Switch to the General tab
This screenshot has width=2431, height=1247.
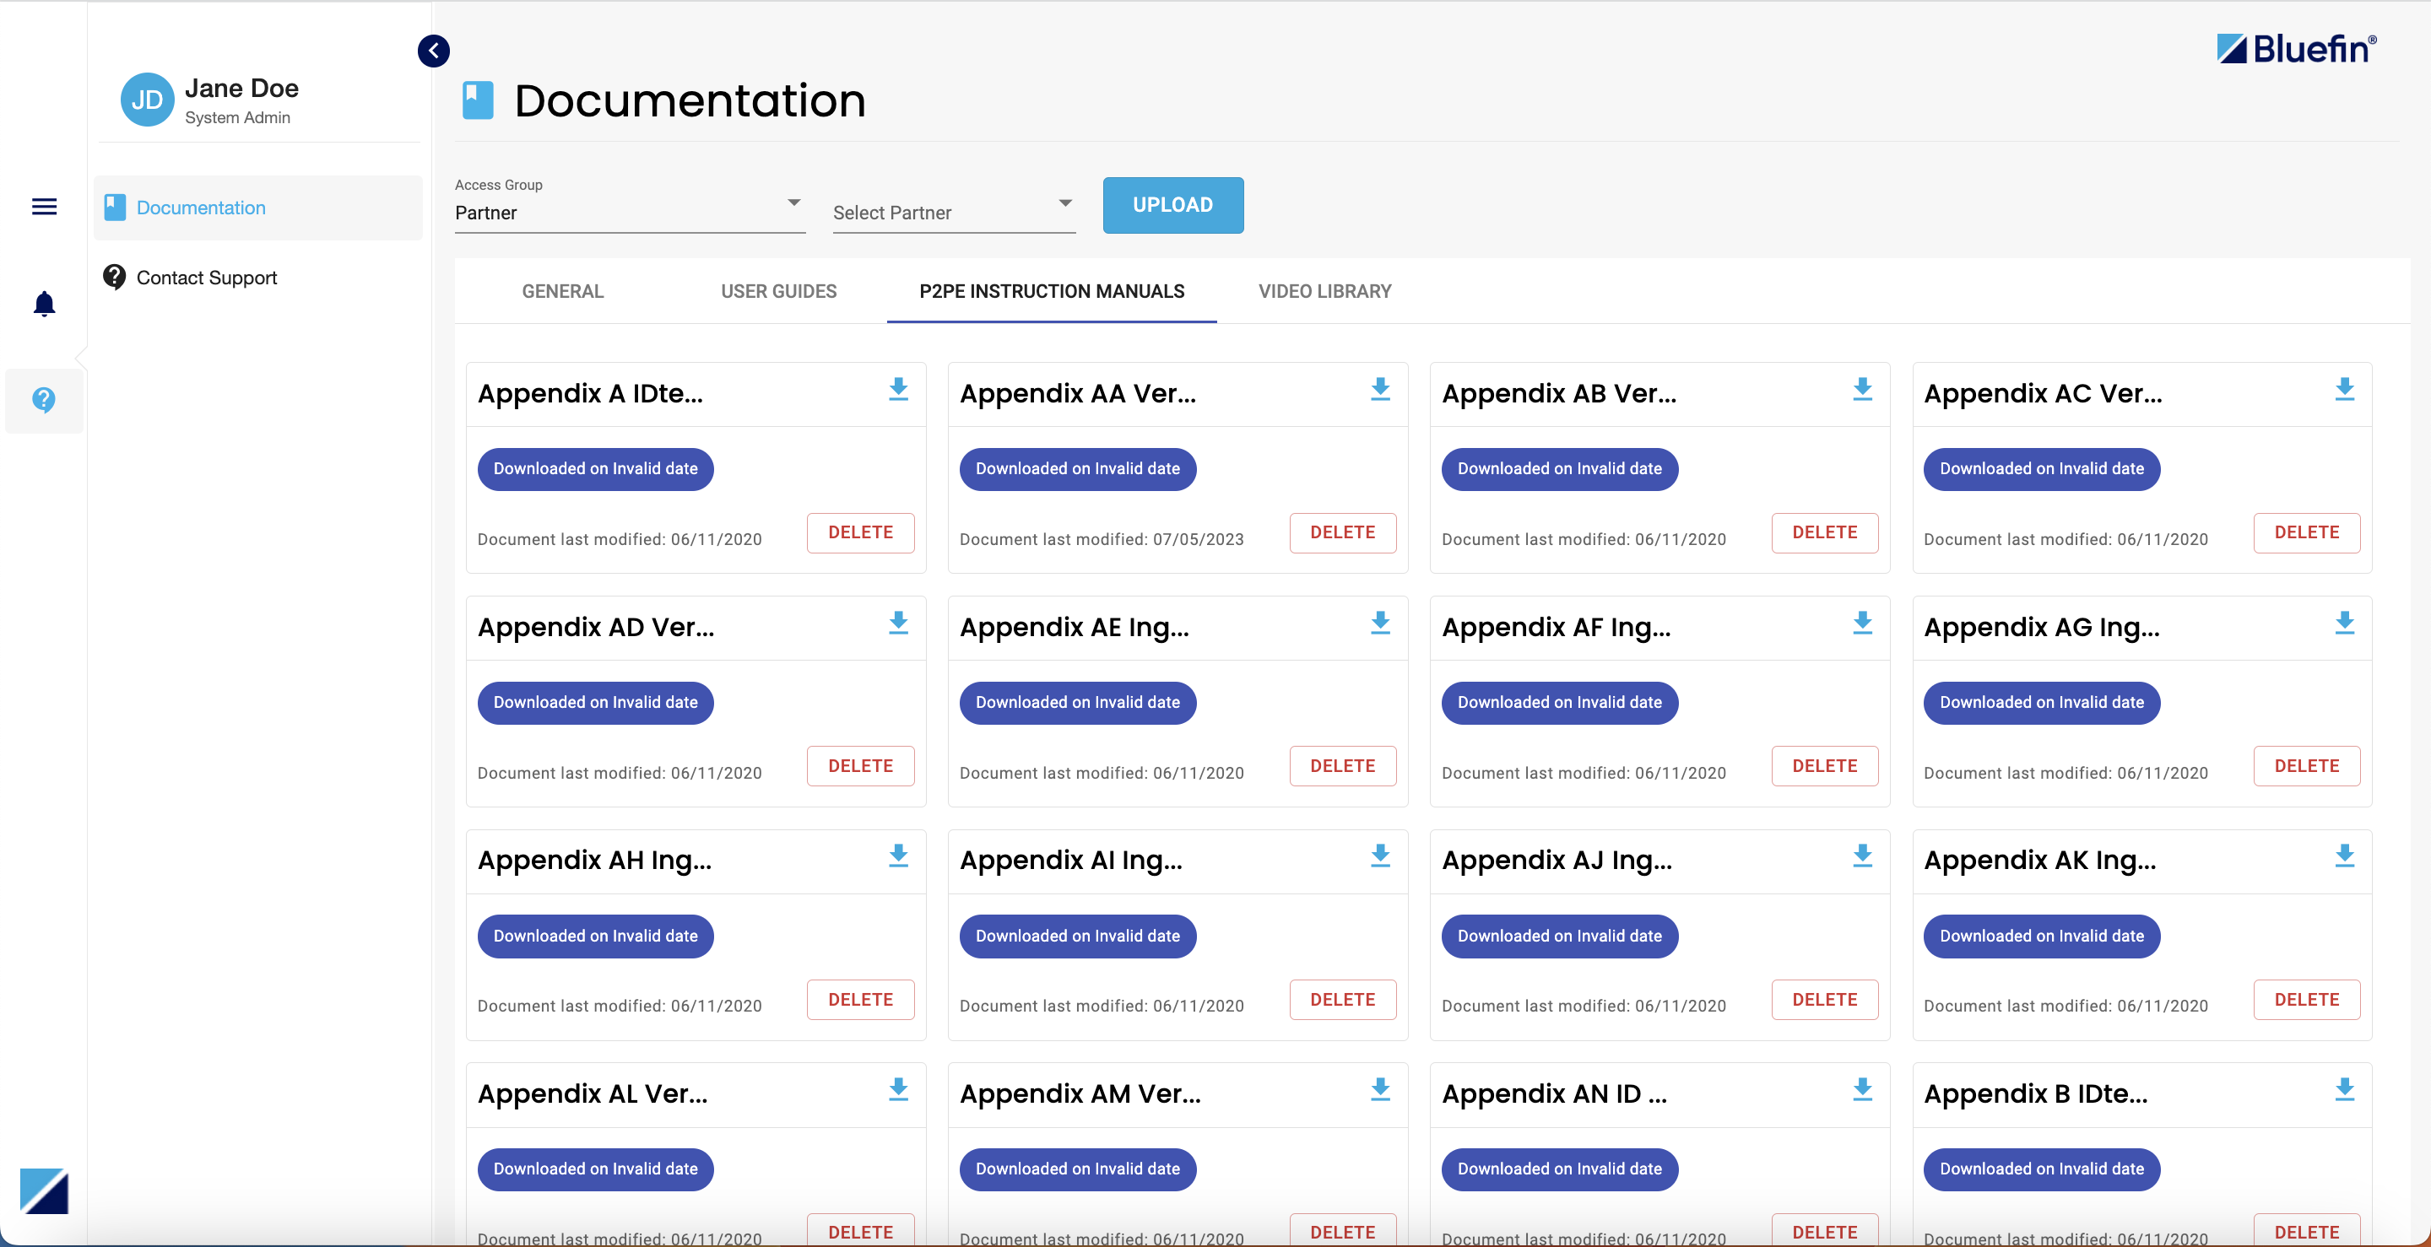(x=562, y=291)
